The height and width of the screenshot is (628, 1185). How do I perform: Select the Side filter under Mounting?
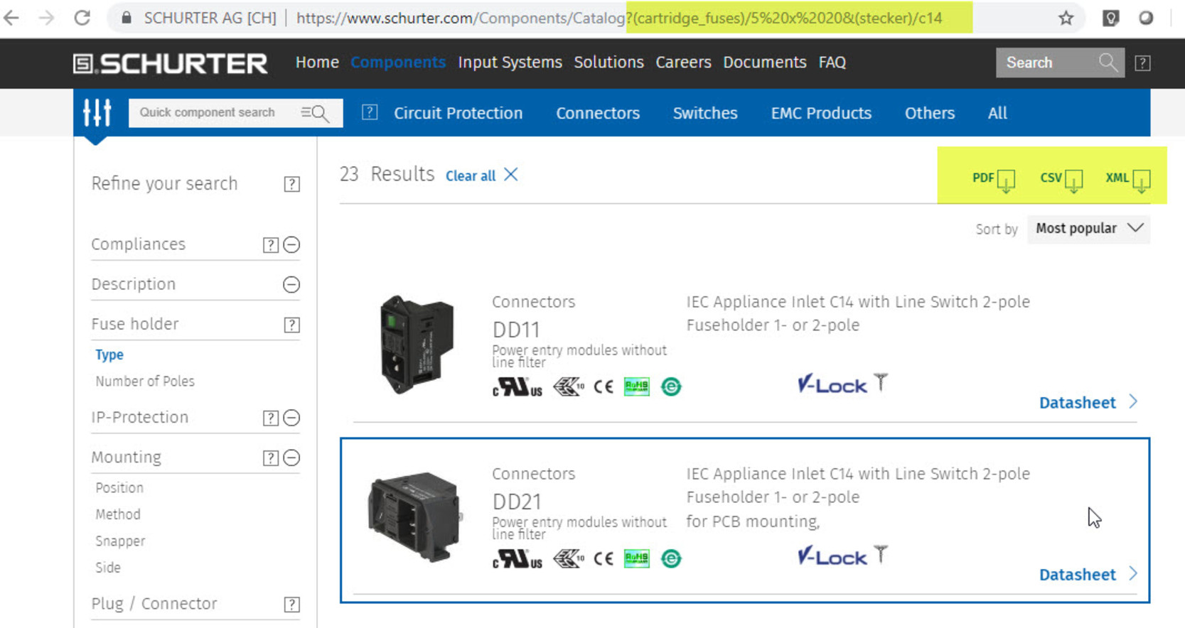pos(108,568)
